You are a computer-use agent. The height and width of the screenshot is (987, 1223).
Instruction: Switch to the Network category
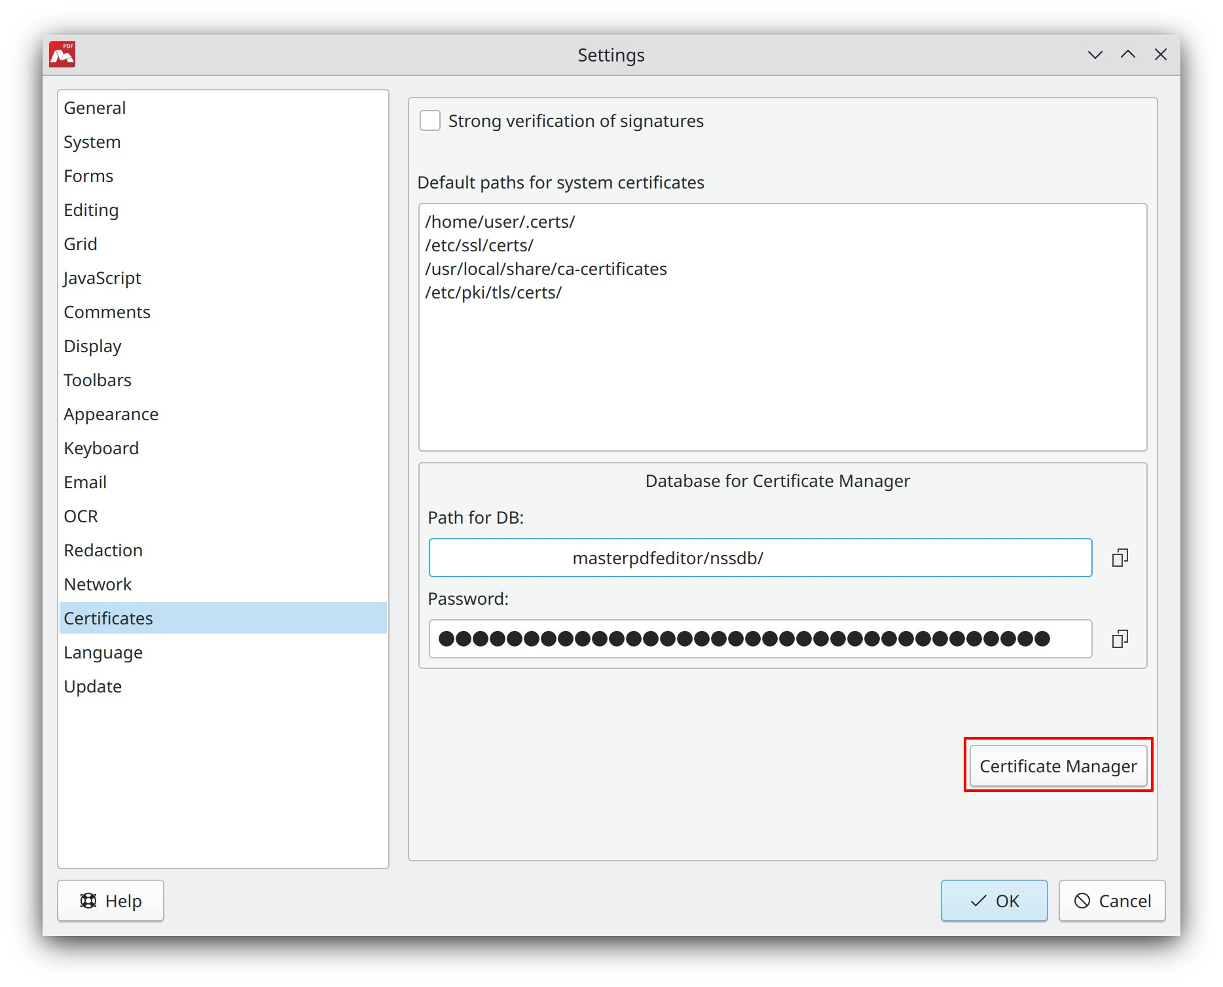[x=223, y=584]
